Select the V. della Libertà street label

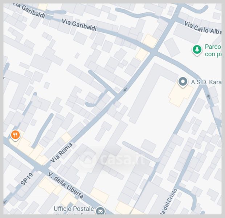(x=66, y=185)
